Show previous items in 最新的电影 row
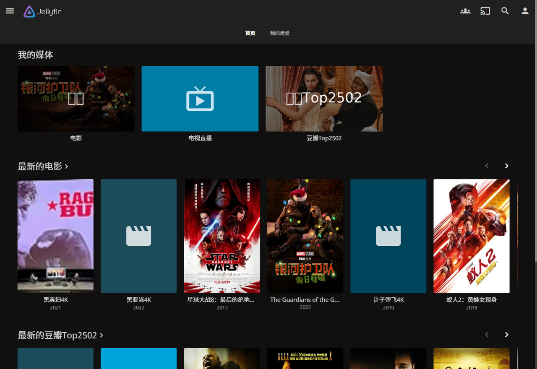This screenshot has height=369, width=537. [x=487, y=166]
